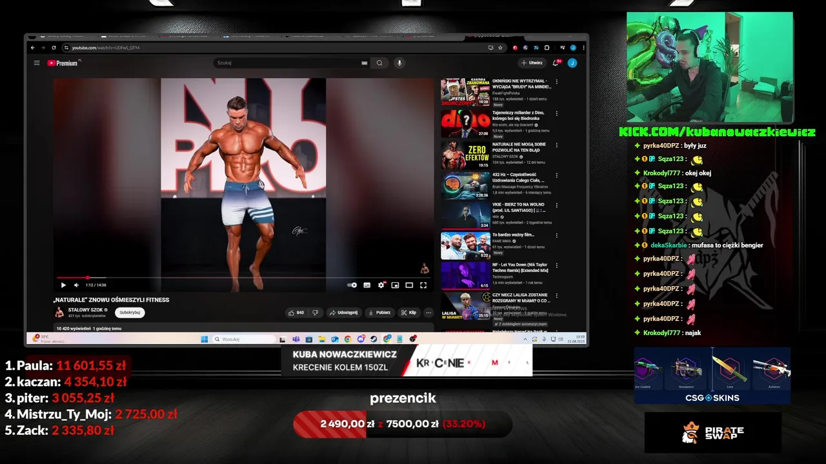Toggle subtitles (CC) in the video player
This screenshot has width=826, height=464.
[367, 285]
